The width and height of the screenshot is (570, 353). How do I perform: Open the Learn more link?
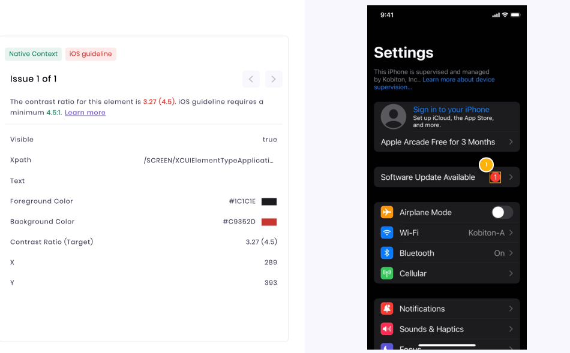point(85,113)
